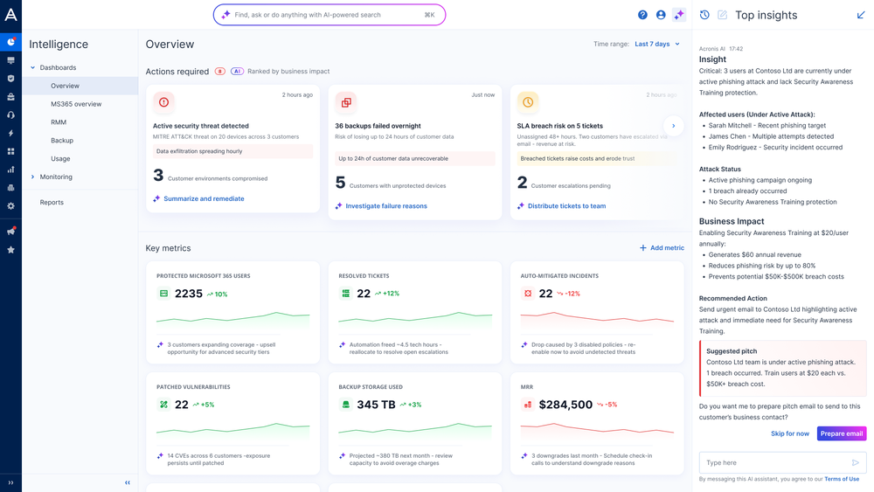This screenshot has height=492, width=874.
Task: Click the red alert icon on security threat card
Action: (x=164, y=102)
